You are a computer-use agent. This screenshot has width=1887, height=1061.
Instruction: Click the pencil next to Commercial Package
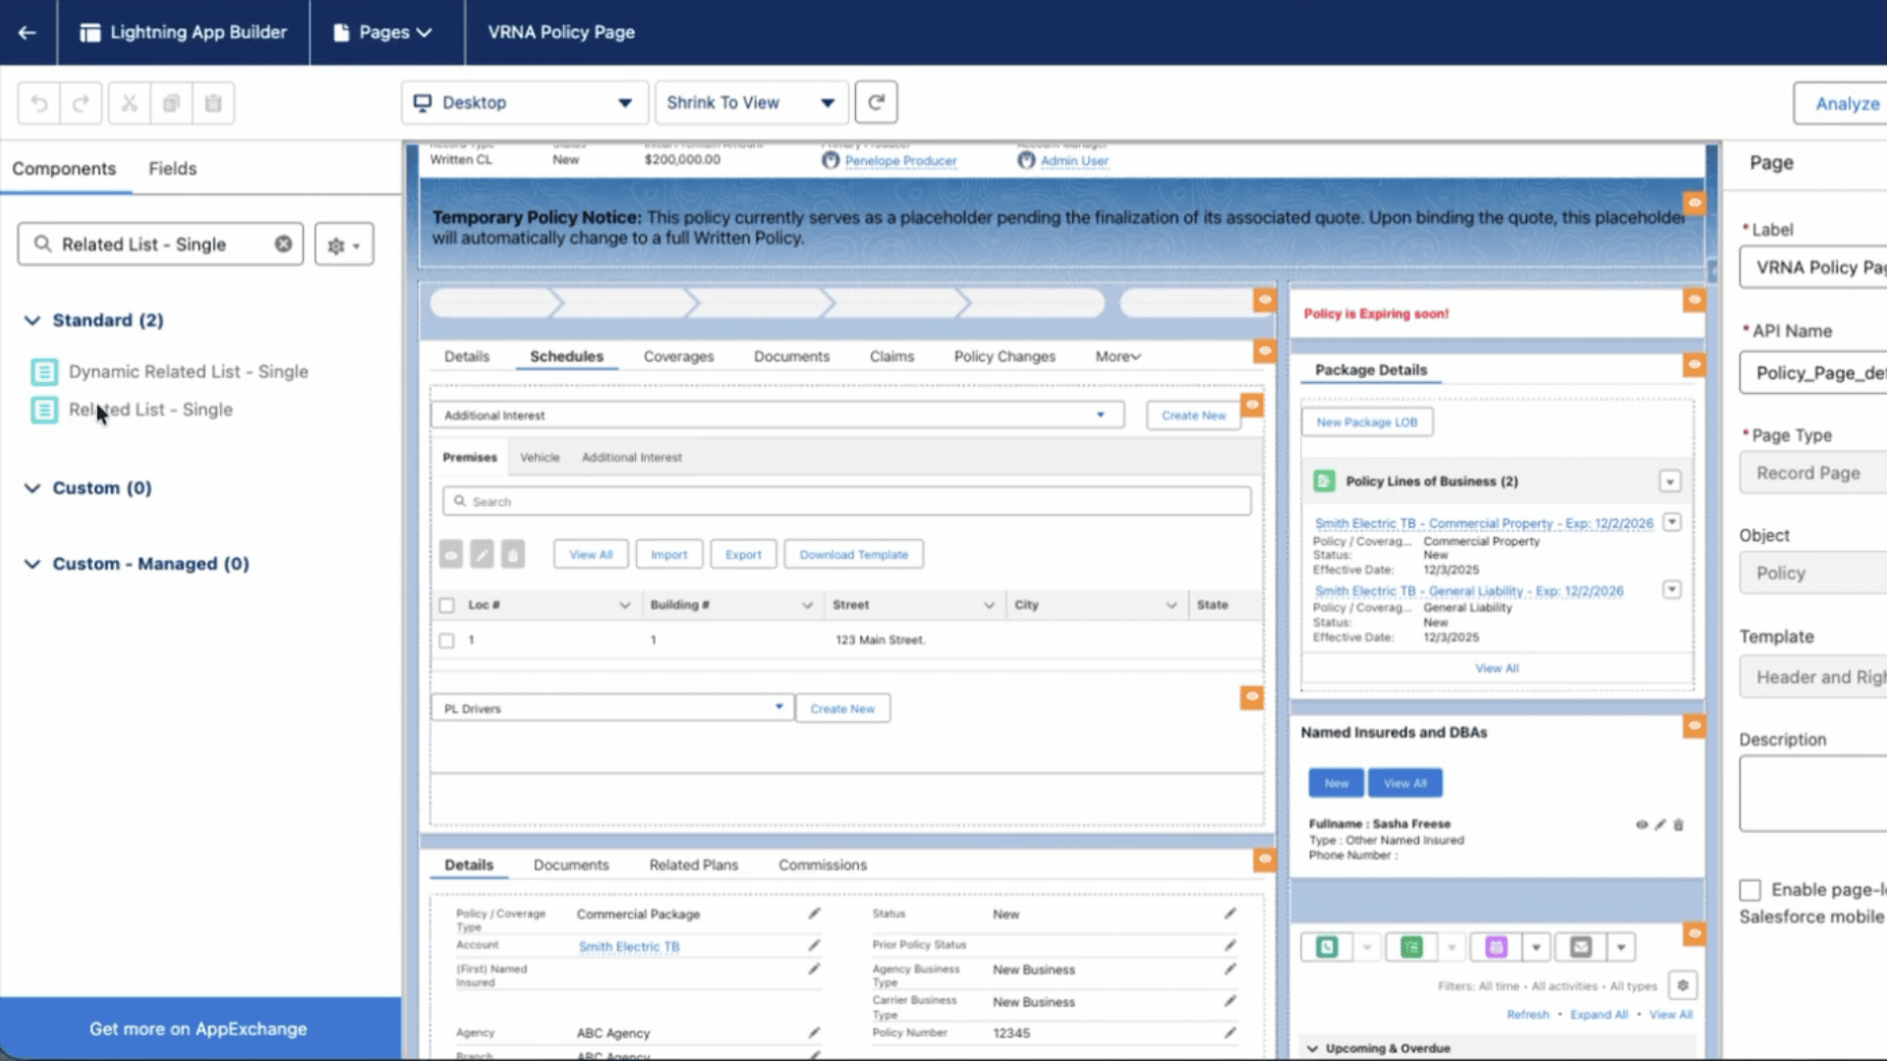[814, 914]
